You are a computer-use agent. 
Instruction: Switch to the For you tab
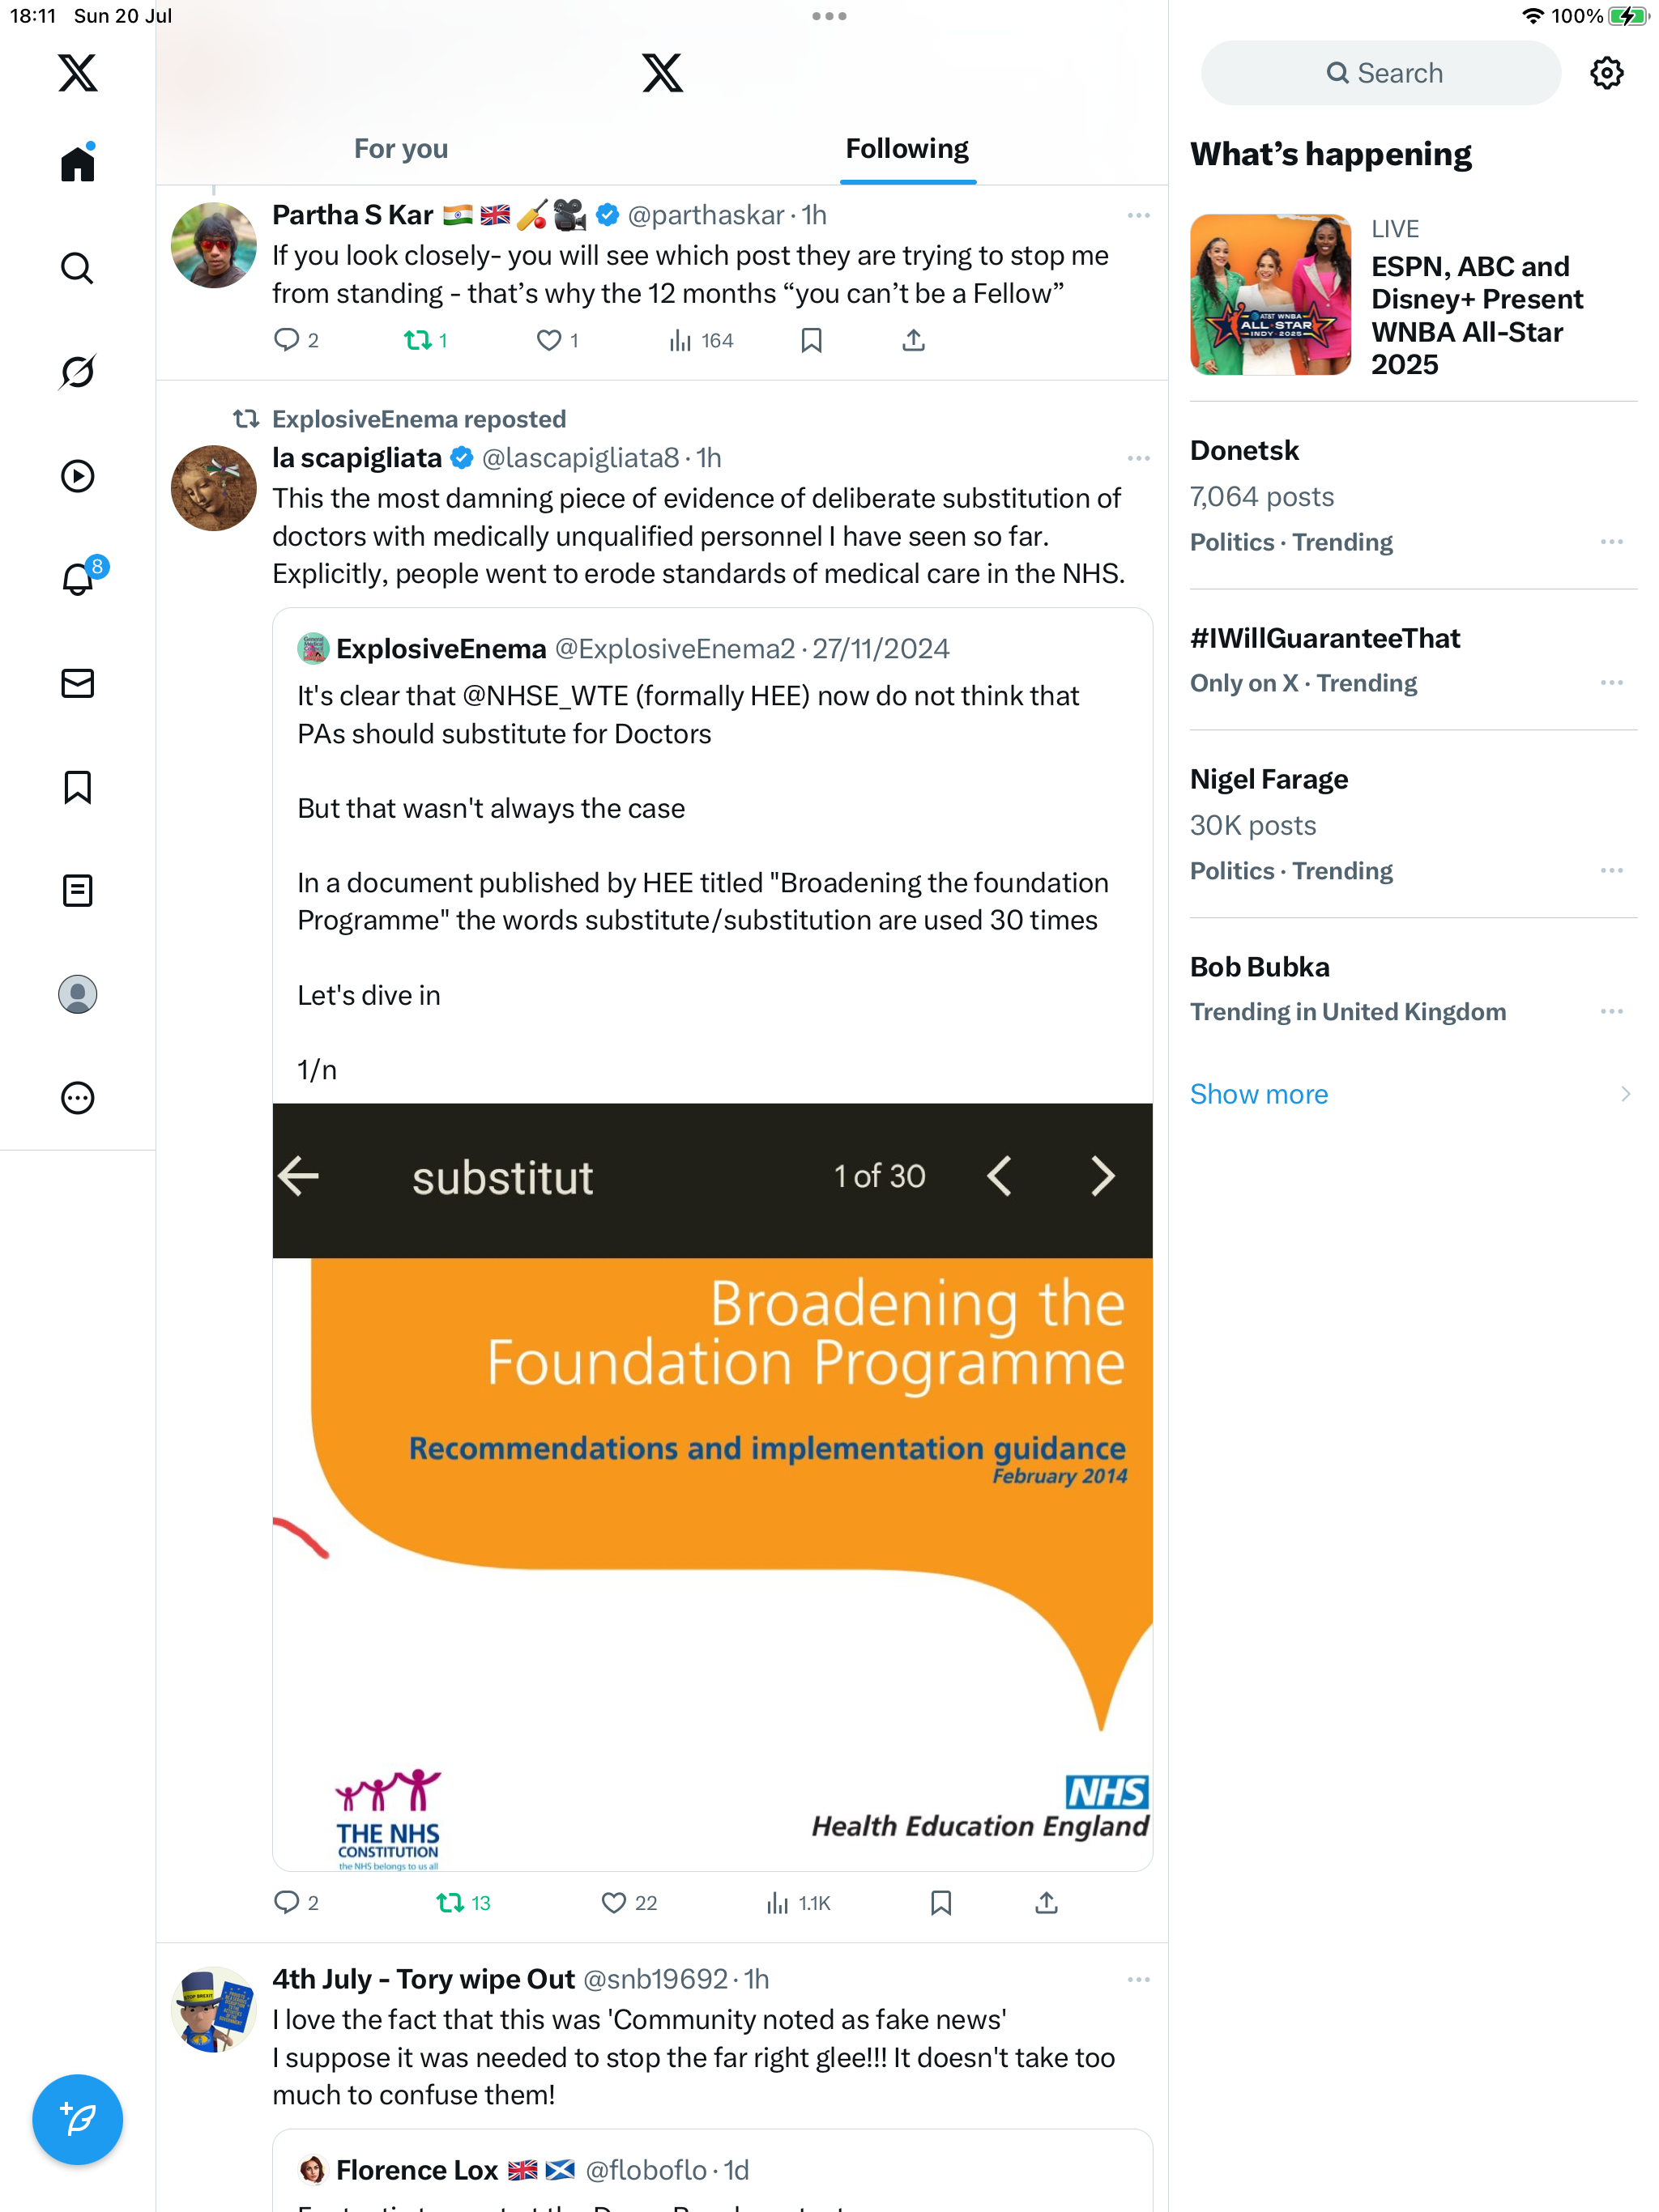[400, 149]
